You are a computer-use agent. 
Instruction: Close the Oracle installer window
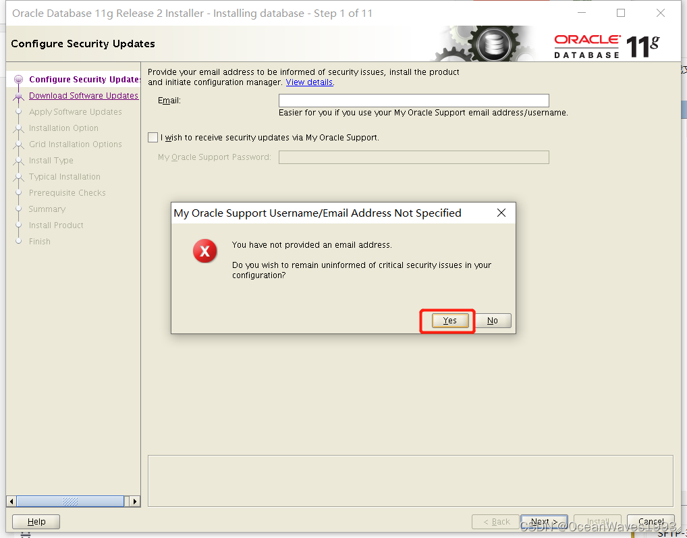(660, 13)
